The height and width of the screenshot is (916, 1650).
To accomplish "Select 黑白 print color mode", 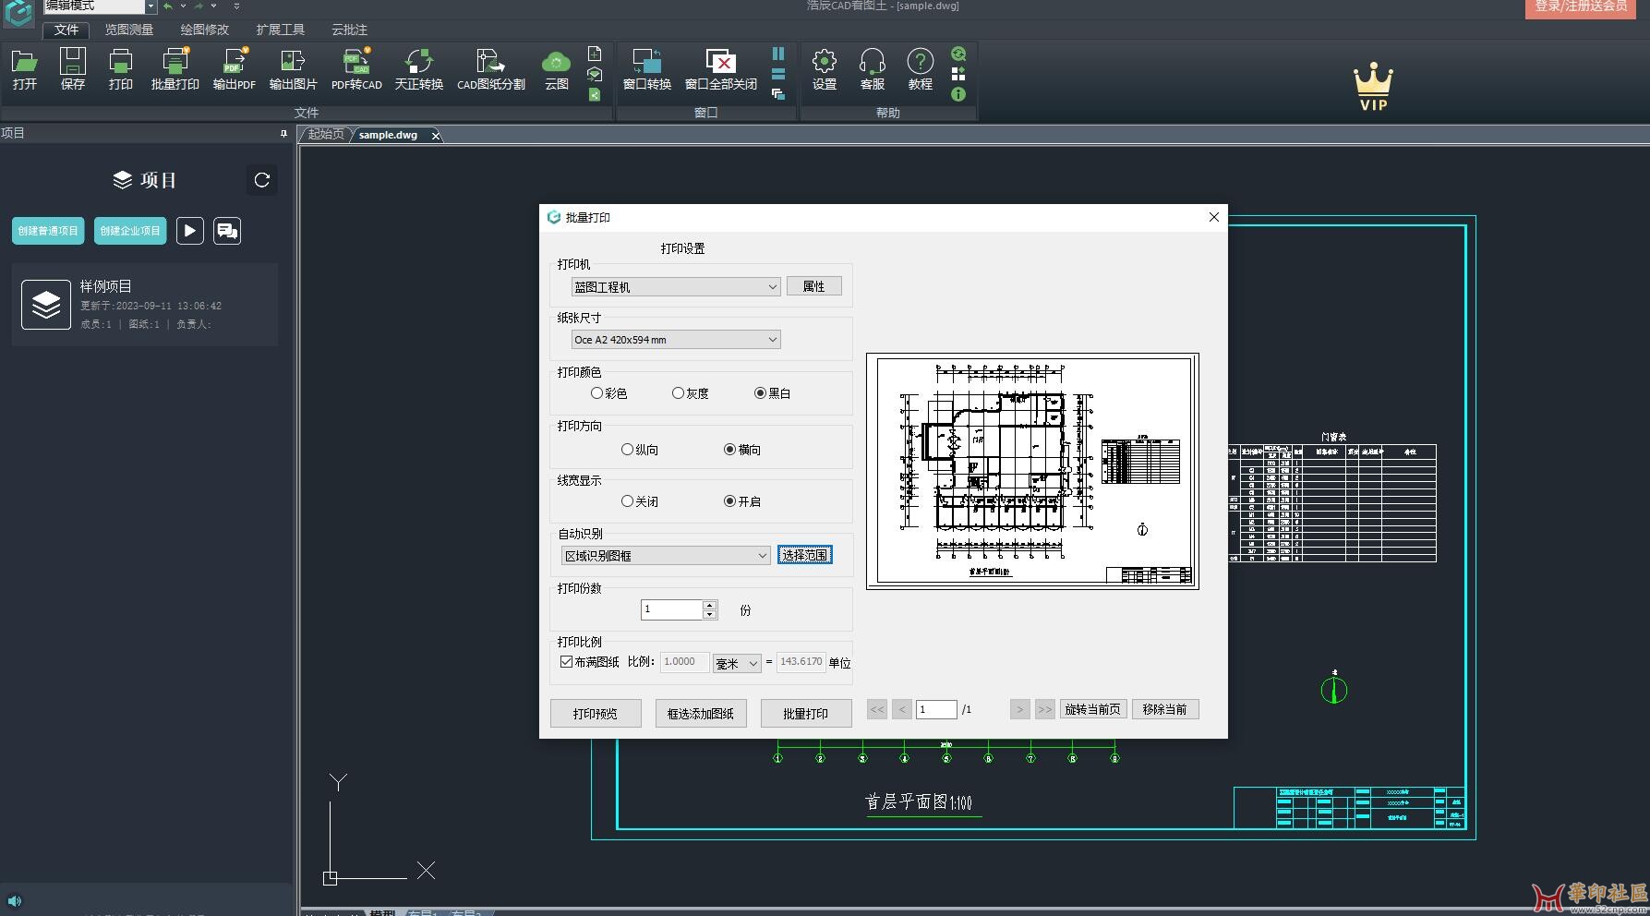I will click(x=760, y=392).
